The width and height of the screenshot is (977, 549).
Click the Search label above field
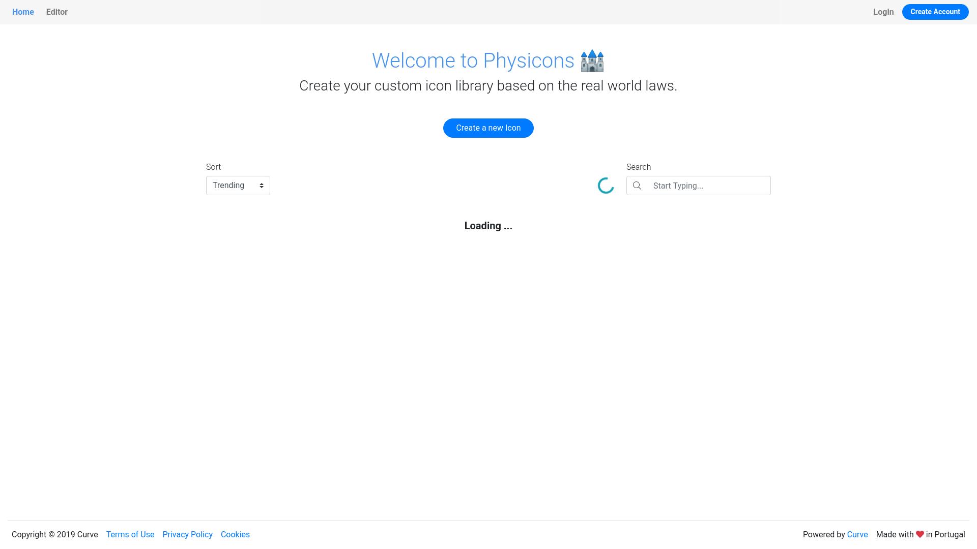click(x=638, y=167)
